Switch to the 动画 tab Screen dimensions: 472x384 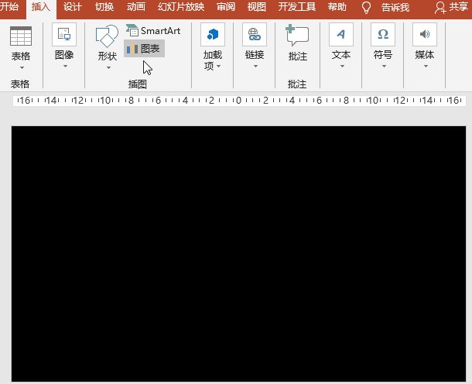tap(135, 7)
